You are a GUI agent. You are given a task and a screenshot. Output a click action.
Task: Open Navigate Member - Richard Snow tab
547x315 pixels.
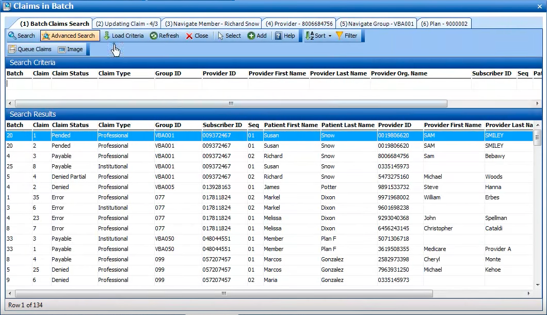click(212, 24)
